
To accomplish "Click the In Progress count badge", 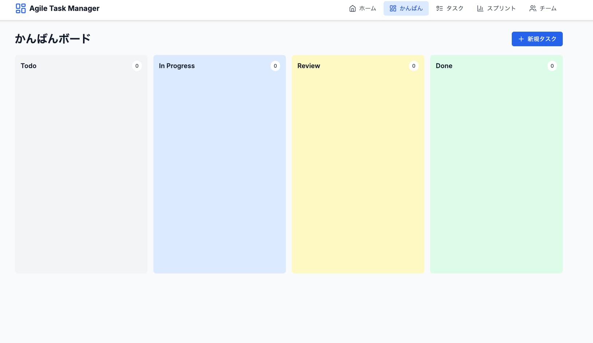I will click(275, 66).
